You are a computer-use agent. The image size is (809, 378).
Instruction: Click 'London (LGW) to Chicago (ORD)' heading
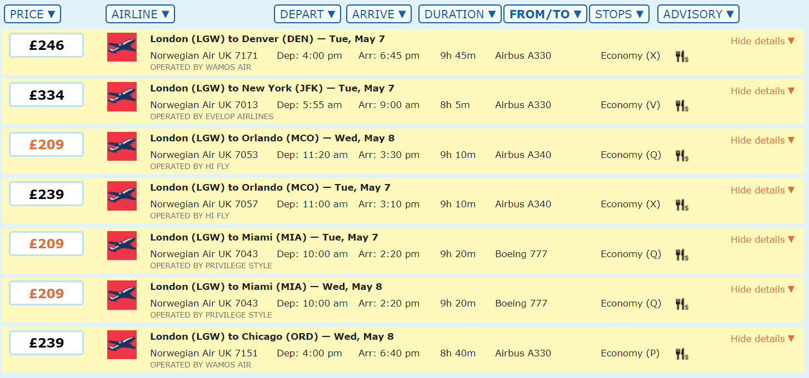tap(234, 336)
